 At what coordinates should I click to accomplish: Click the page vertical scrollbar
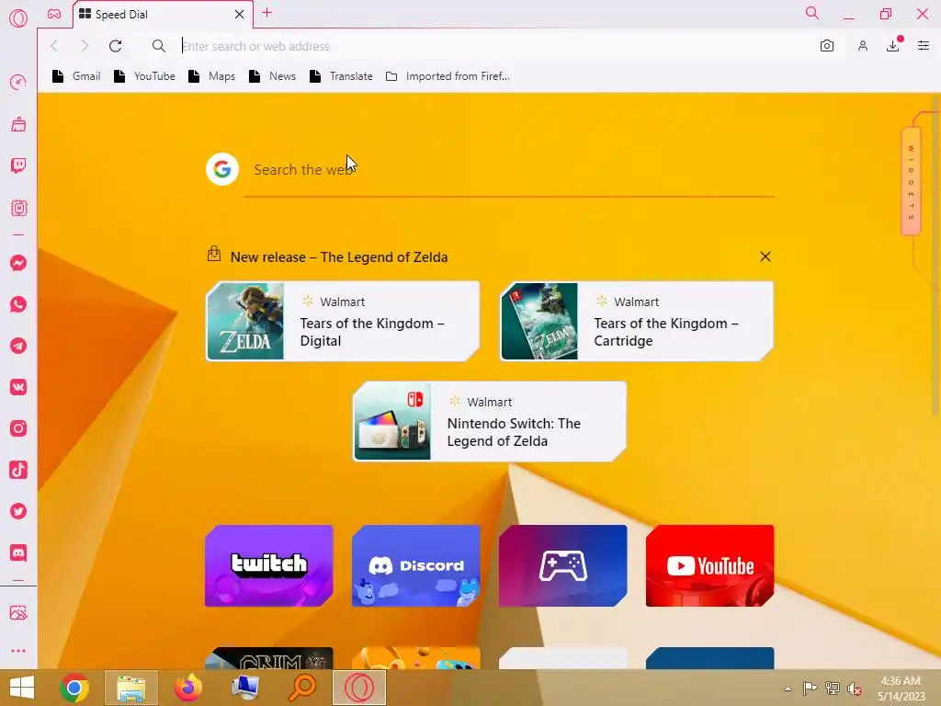935,258
